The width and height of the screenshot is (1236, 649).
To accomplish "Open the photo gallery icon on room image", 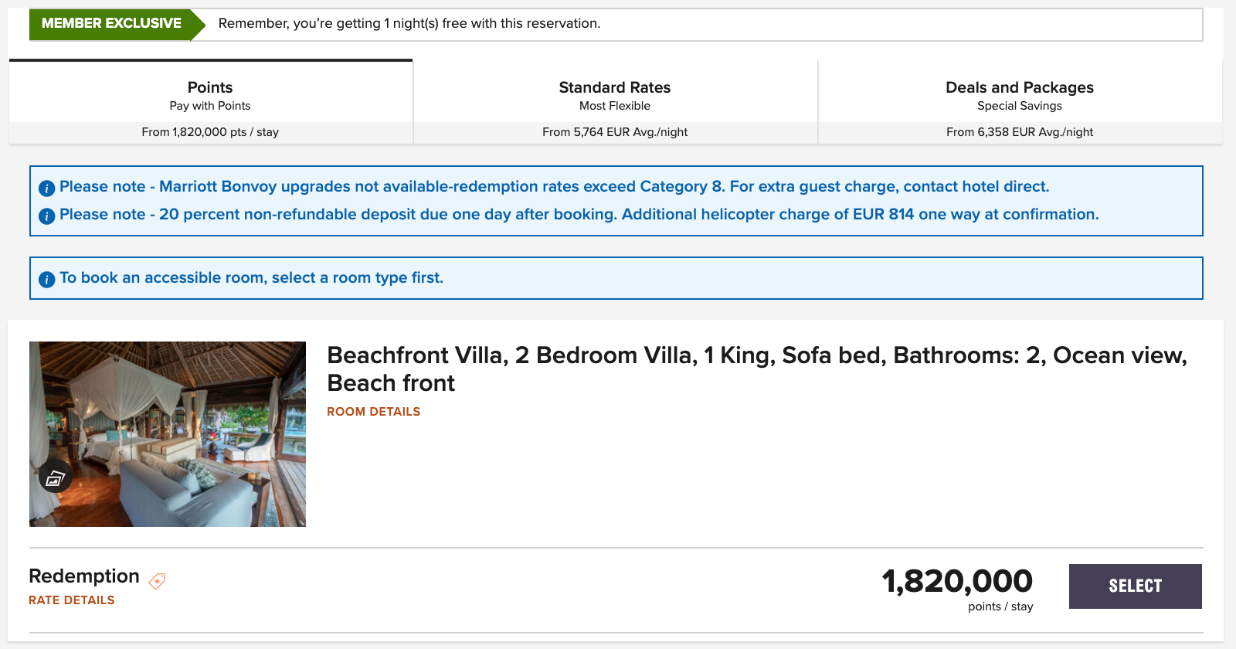I will [55, 477].
